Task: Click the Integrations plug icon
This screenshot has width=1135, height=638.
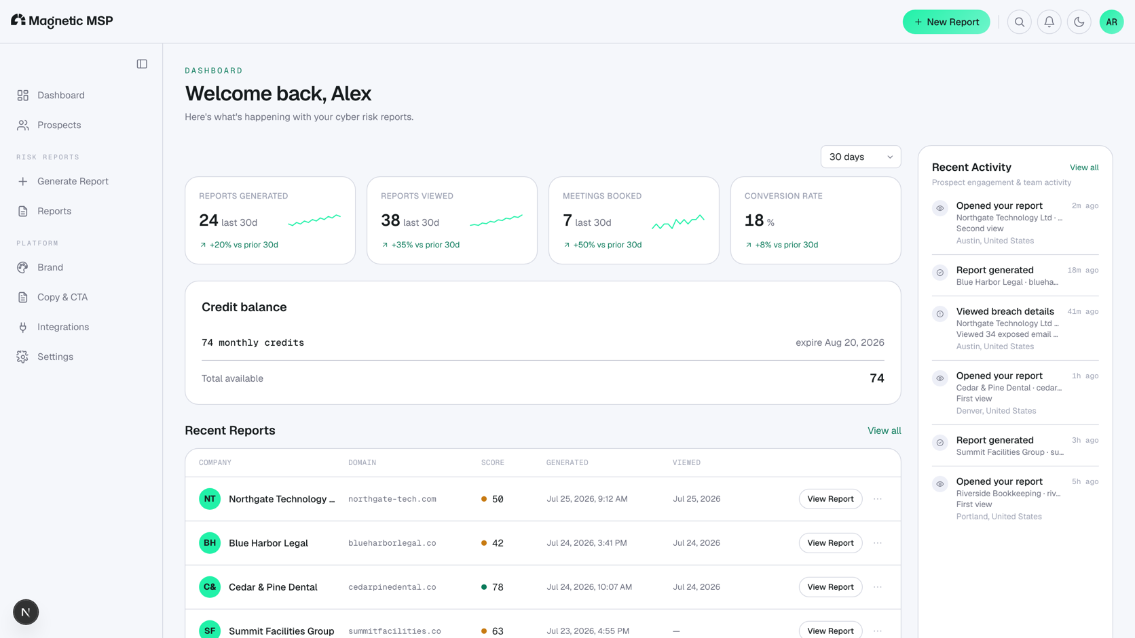Action: tap(23, 327)
